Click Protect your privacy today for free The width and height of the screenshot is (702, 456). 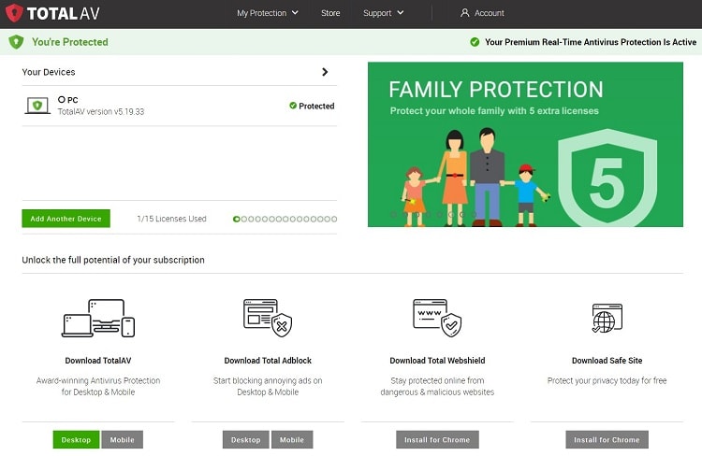pyautogui.click(x=607, y=380)
